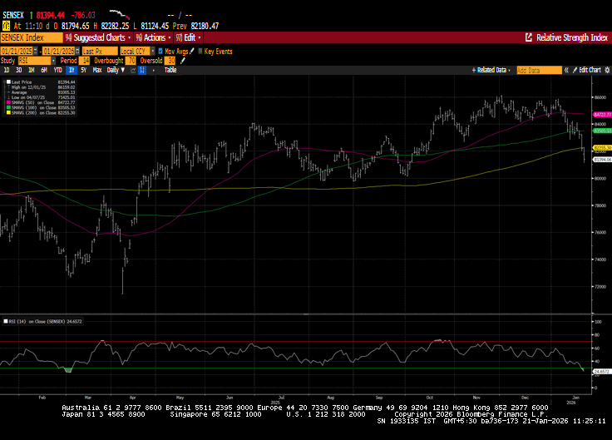Click the Relative Strength Index title

click(x=572, y=37)
